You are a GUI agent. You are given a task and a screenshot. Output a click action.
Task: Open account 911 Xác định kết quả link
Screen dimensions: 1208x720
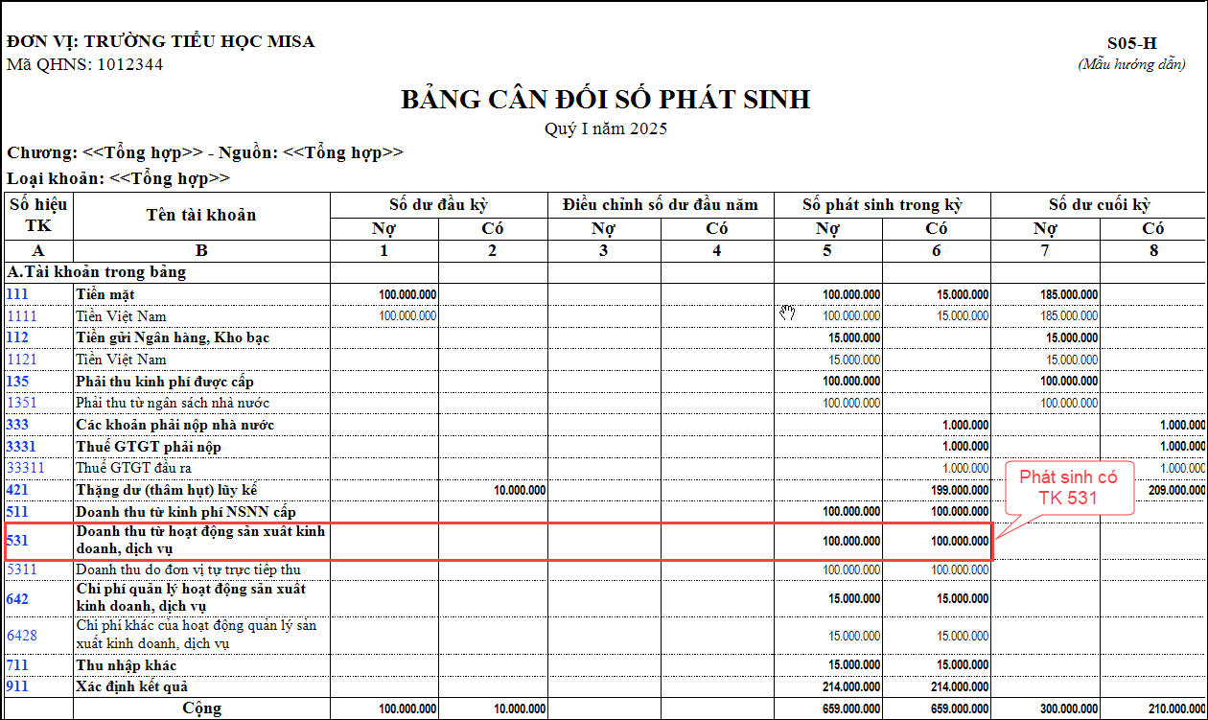tap(18, 686)
